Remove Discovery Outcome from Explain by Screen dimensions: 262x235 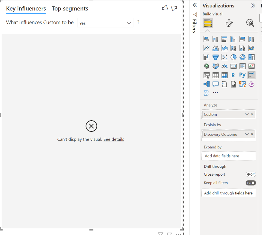click(252, 134)
